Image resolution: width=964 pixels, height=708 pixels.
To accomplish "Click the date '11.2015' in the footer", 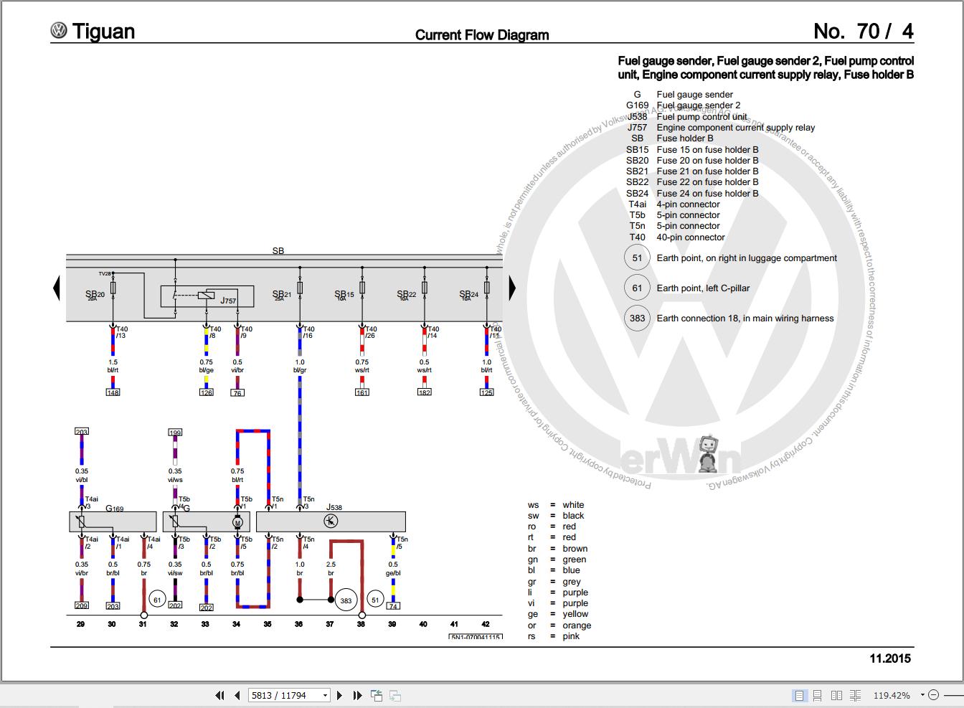I will coord(890,659).
